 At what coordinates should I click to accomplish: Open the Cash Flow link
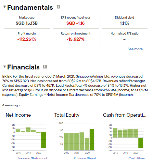136,158
